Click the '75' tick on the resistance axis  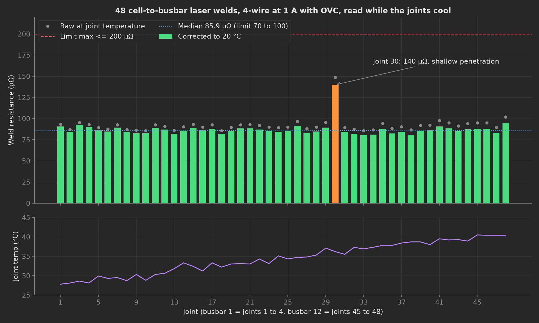26,140
